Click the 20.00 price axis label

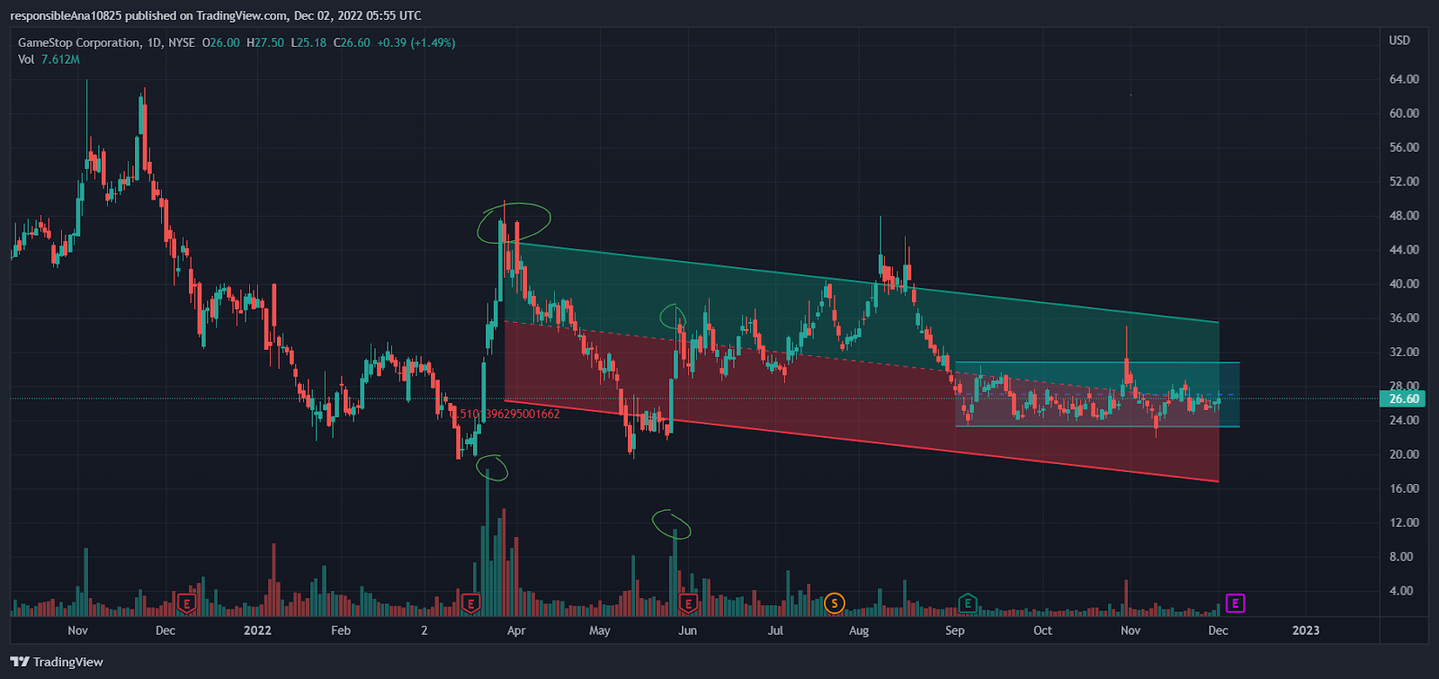coord(1404,454)
